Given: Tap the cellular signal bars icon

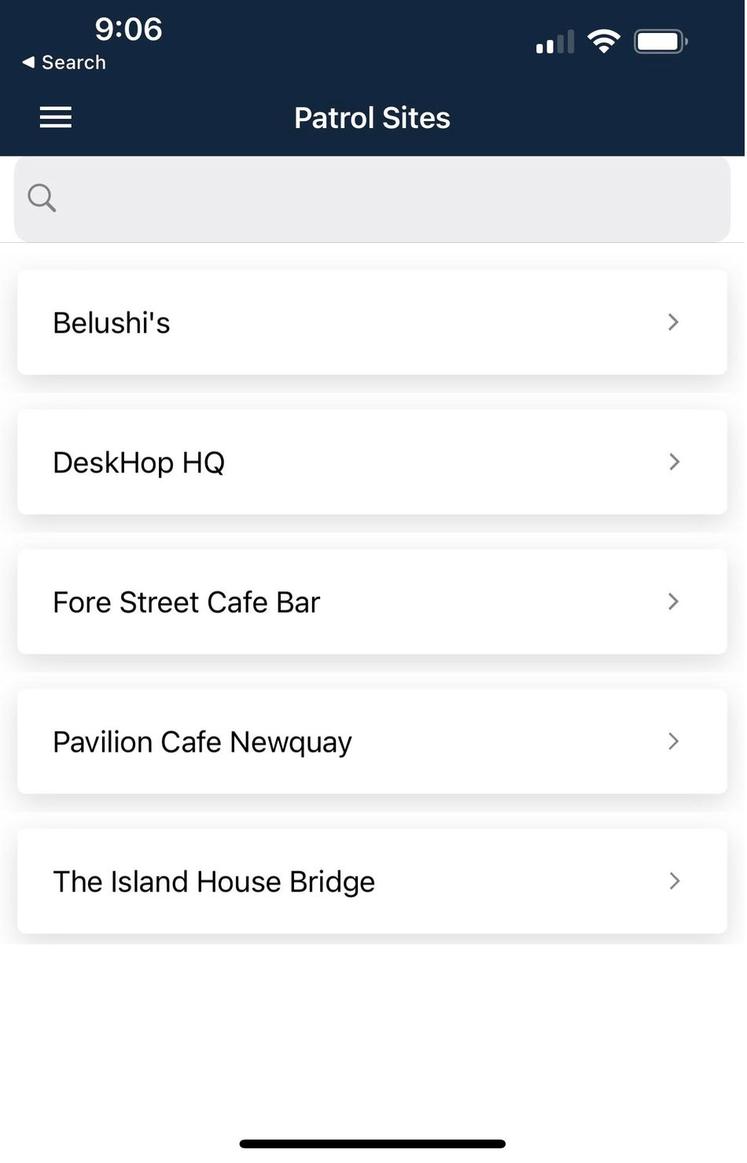Looking at the screenshot, I should coord(555,42).
